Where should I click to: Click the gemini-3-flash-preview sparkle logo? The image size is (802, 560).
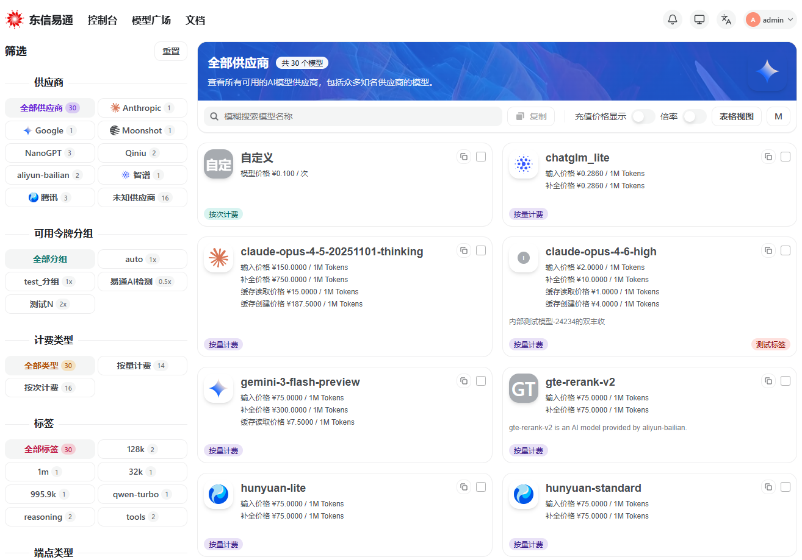pos(219,388)
